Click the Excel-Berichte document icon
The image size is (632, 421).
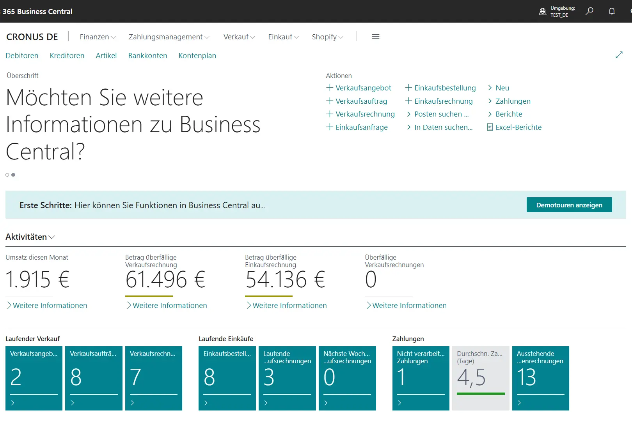tap(490, 127)
